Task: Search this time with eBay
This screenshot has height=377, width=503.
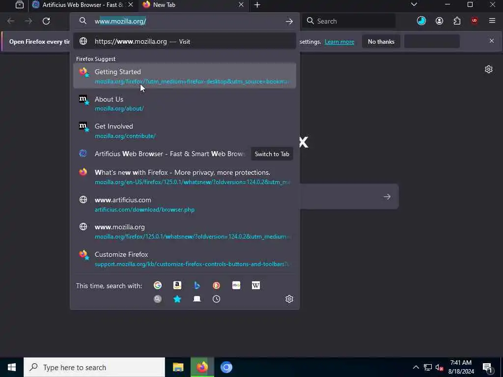Action: tap(236, 285)
